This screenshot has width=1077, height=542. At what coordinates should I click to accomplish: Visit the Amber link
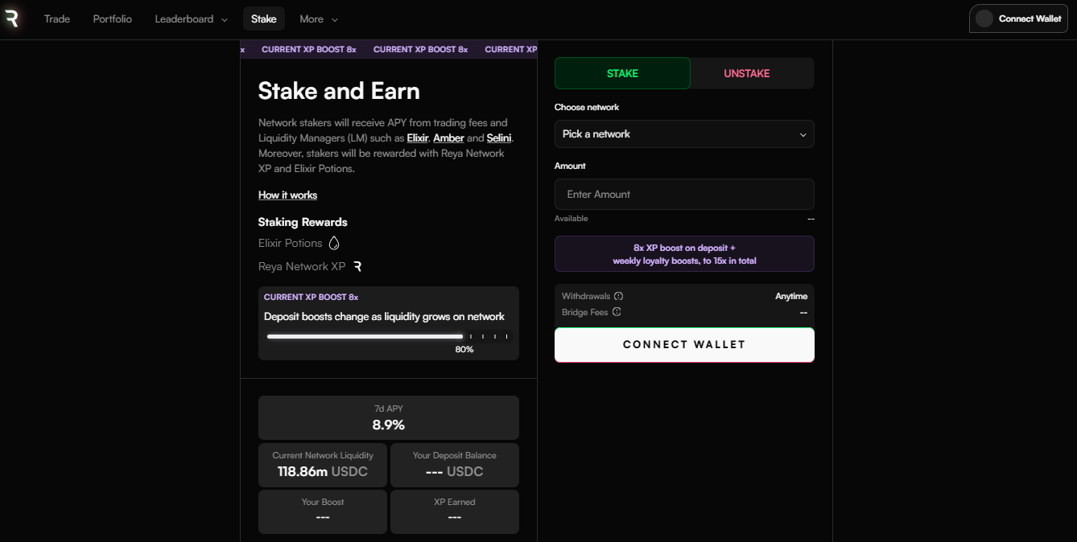coord(448,138)
